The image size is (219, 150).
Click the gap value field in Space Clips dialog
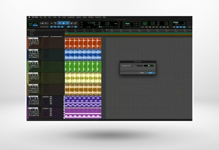pyautogui.click(x=149, y=66)
